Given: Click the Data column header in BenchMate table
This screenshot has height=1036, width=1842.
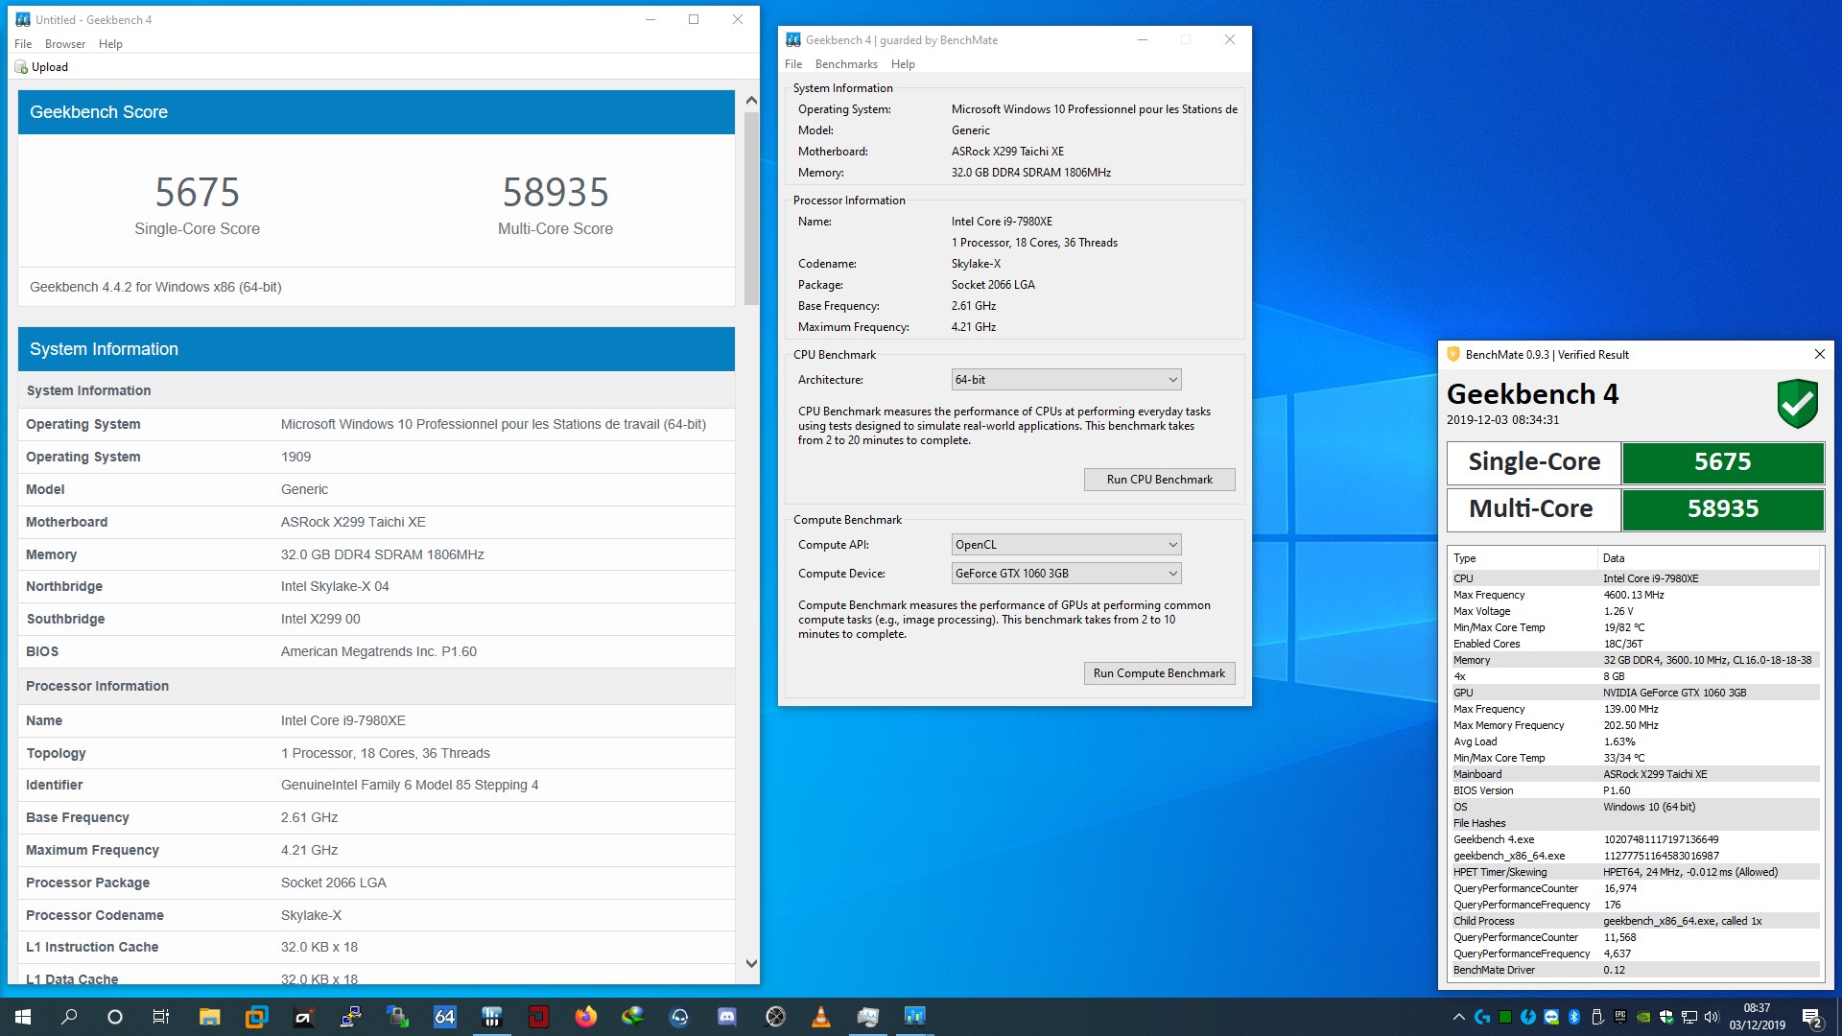Looking at the screenshot, I should (x=1709, y=558).
